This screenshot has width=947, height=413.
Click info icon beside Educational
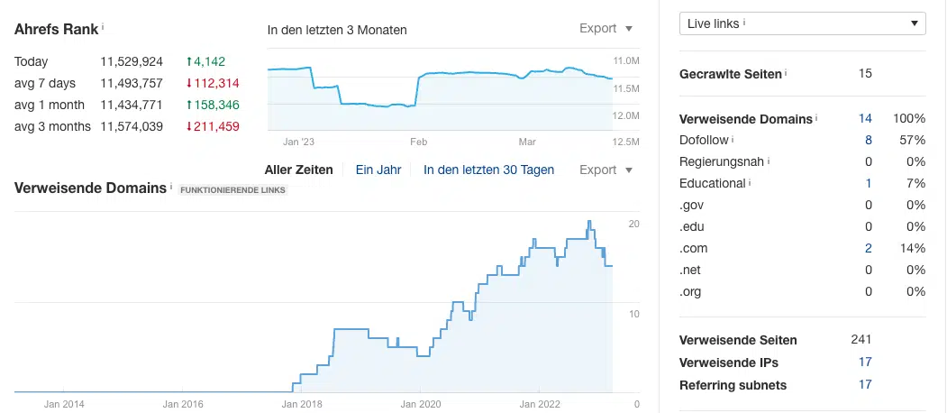click(x=750, y=182)
